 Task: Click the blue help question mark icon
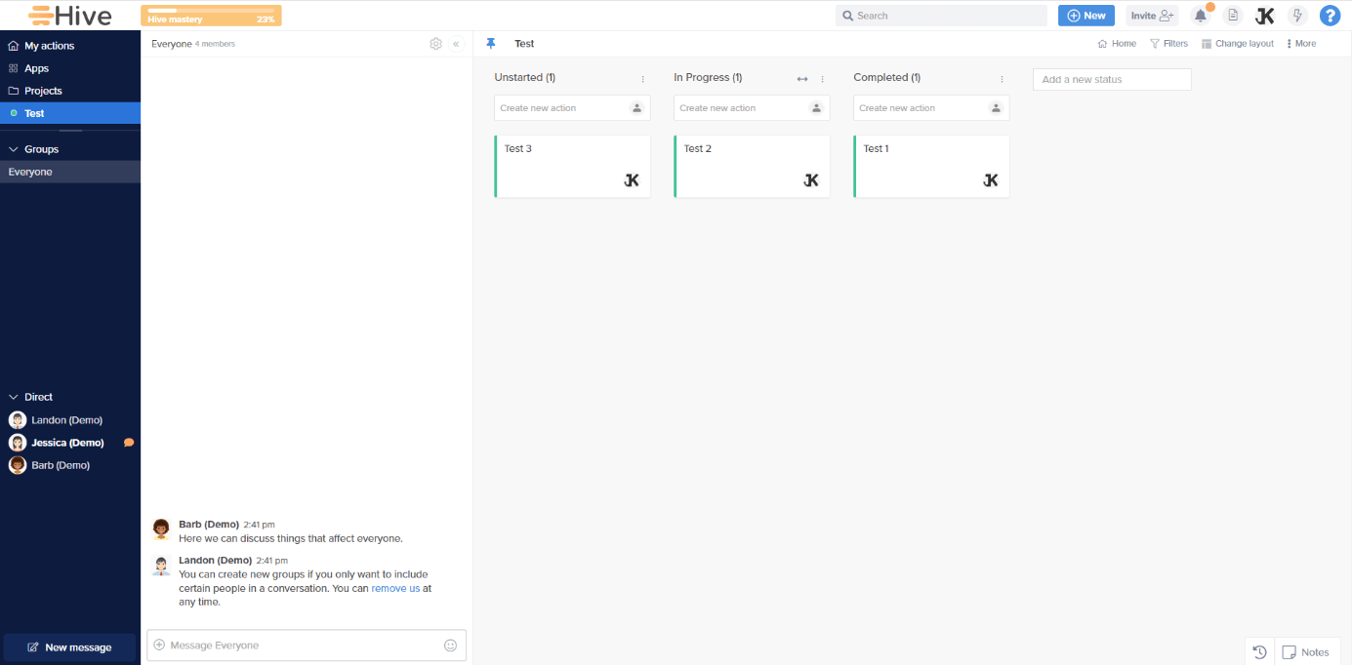pos(1330,15)
